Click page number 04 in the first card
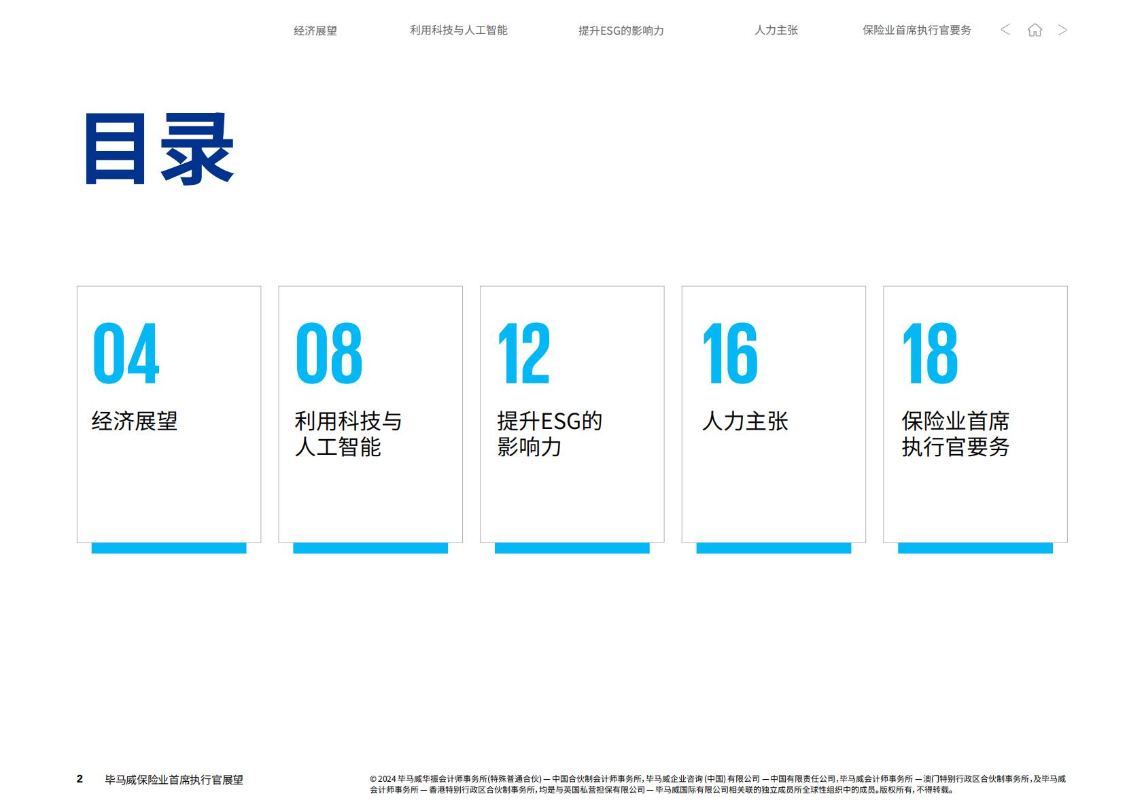 click(126, 353)
